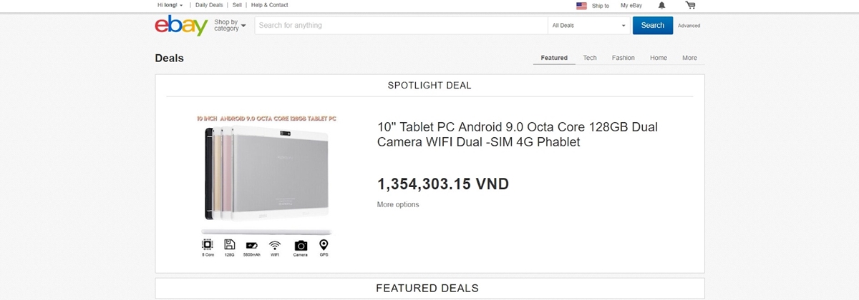
Task: Open the shopping cart icon
Action: [x=690, y=5]
